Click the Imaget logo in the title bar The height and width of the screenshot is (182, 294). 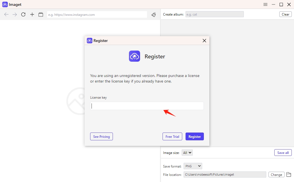5,4
